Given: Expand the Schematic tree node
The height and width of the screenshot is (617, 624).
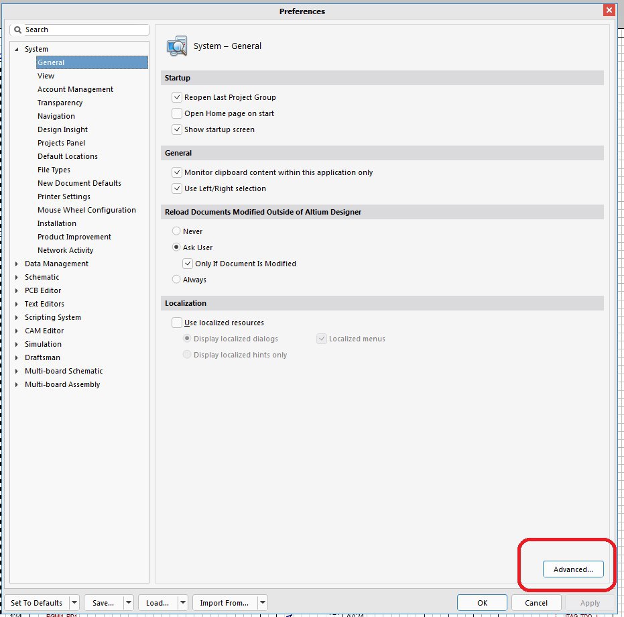Looking at the screenshot, I should point(16,277).
